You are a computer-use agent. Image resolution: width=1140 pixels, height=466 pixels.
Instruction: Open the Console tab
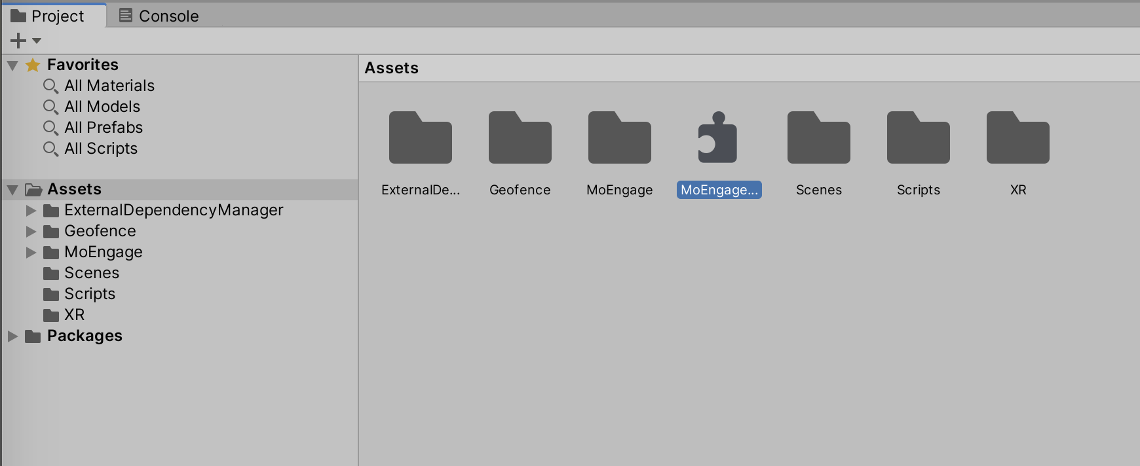159,16
